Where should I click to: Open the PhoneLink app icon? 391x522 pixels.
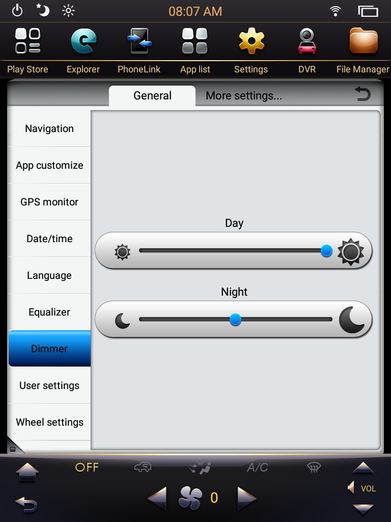tap(139, 41)
